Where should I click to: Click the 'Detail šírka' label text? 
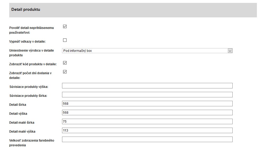click(x=18, y=105)
